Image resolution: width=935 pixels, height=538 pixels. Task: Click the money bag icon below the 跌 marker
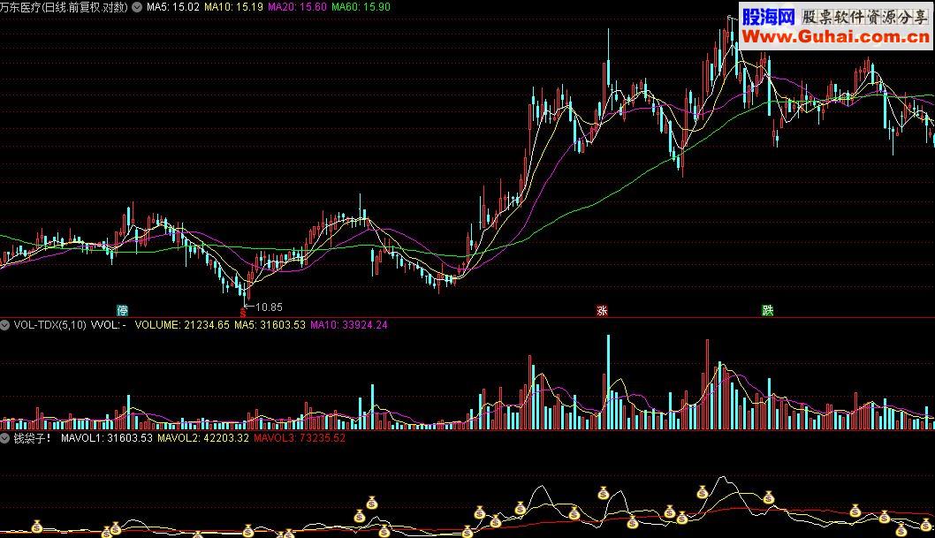pos(769,496)
